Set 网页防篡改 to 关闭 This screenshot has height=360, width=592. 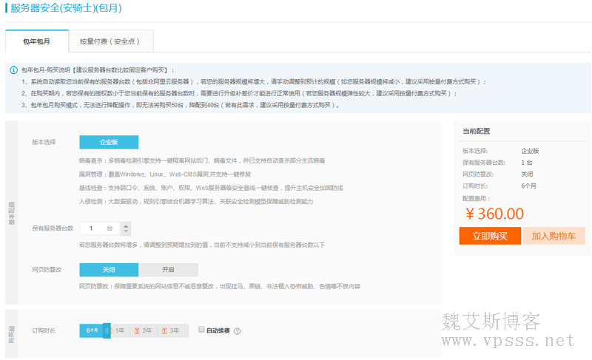click(109, 270)
